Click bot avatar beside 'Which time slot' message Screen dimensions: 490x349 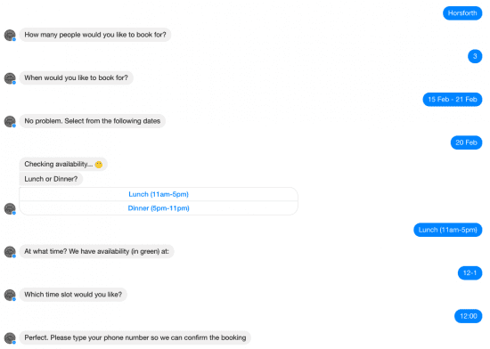pyautogui.click(x=10, y=295)
